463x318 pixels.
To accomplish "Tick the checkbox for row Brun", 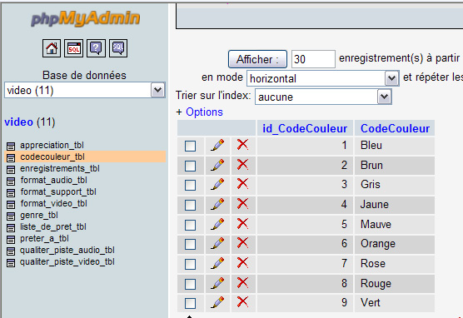I will coord(190,166).
